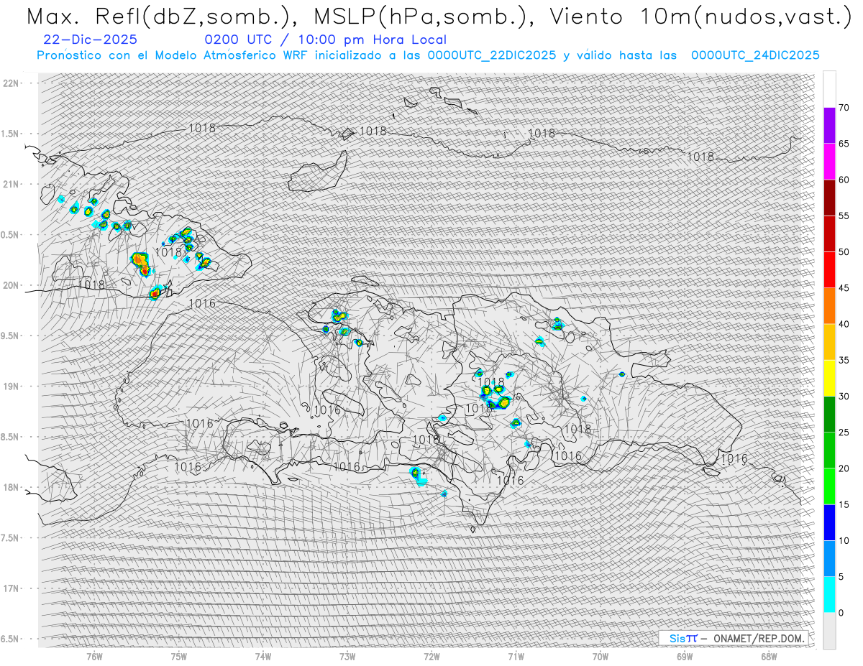The width and height of the screenshot is (863, 666).
Task: Click the colorbar tick value '65'
Action: [844, 144]
